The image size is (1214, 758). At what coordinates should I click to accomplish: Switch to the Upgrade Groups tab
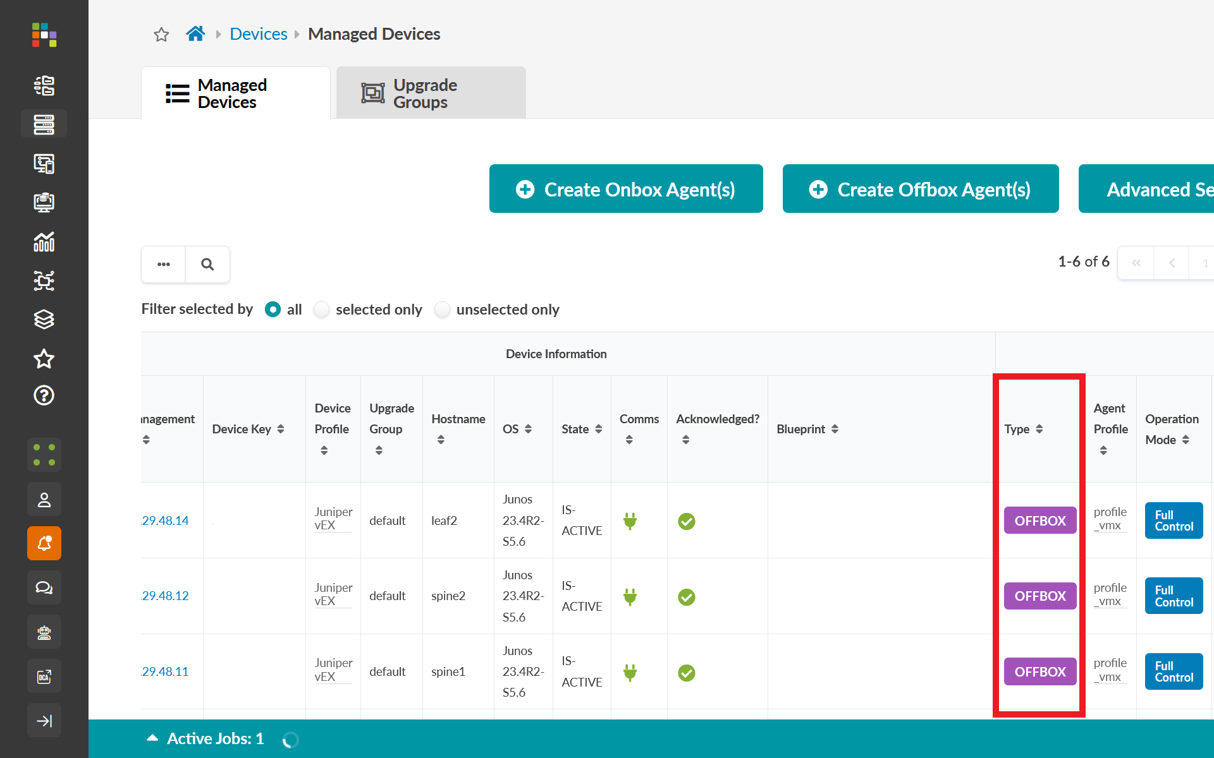pyautogui.click(x=431, y=93)
